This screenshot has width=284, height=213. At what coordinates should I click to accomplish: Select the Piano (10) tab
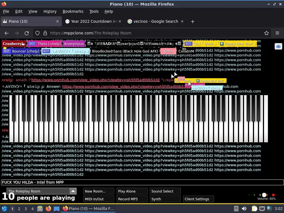click(x=31, y=21)
